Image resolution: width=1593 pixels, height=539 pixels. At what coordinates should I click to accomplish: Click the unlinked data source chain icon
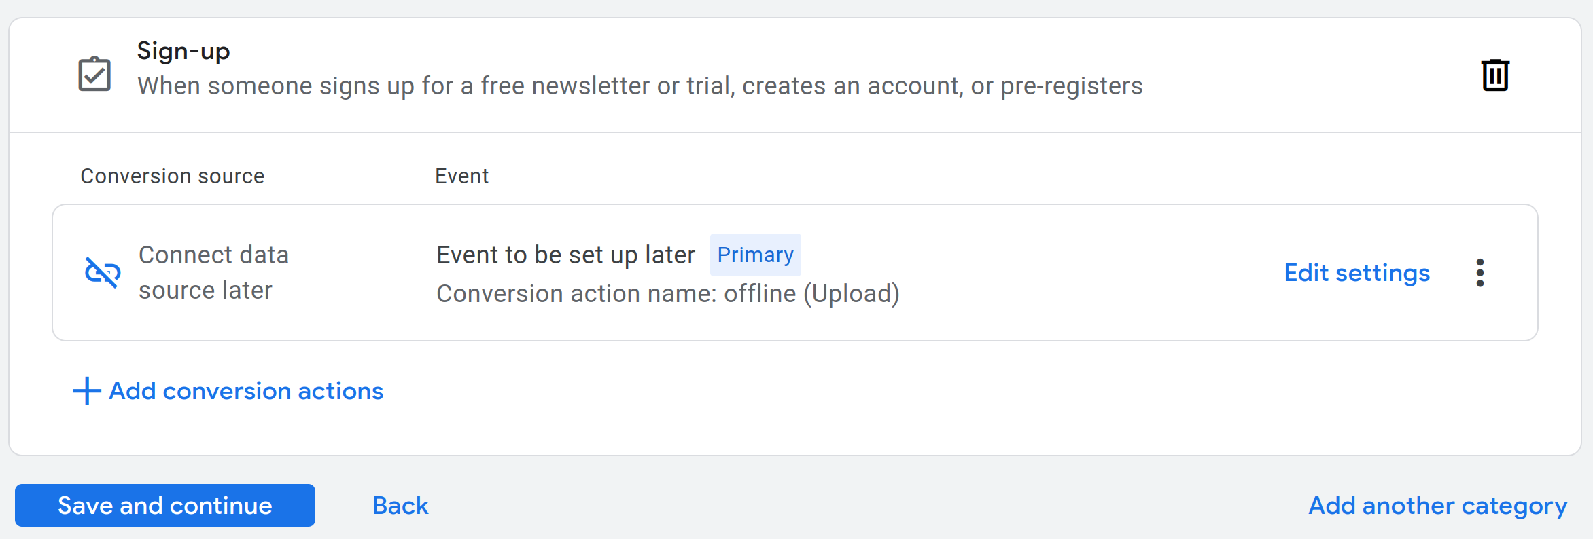pyautogui.click(x=103, y=272)
